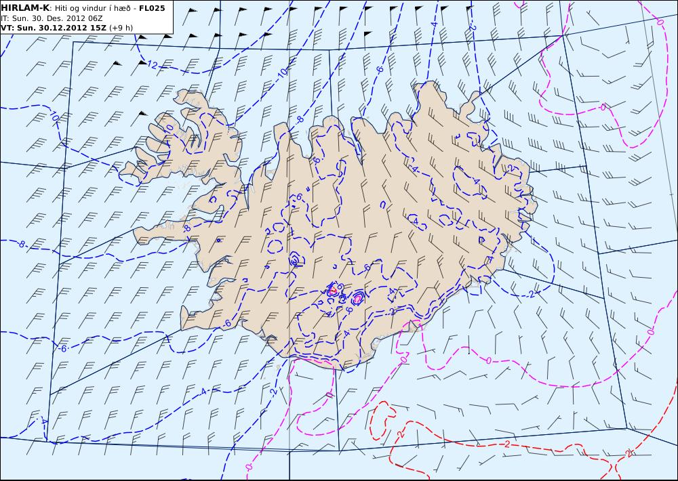
Task: Select the "IT: Sun. 30. Des. 2012 06Z" line
Action: tap(52, 18)
